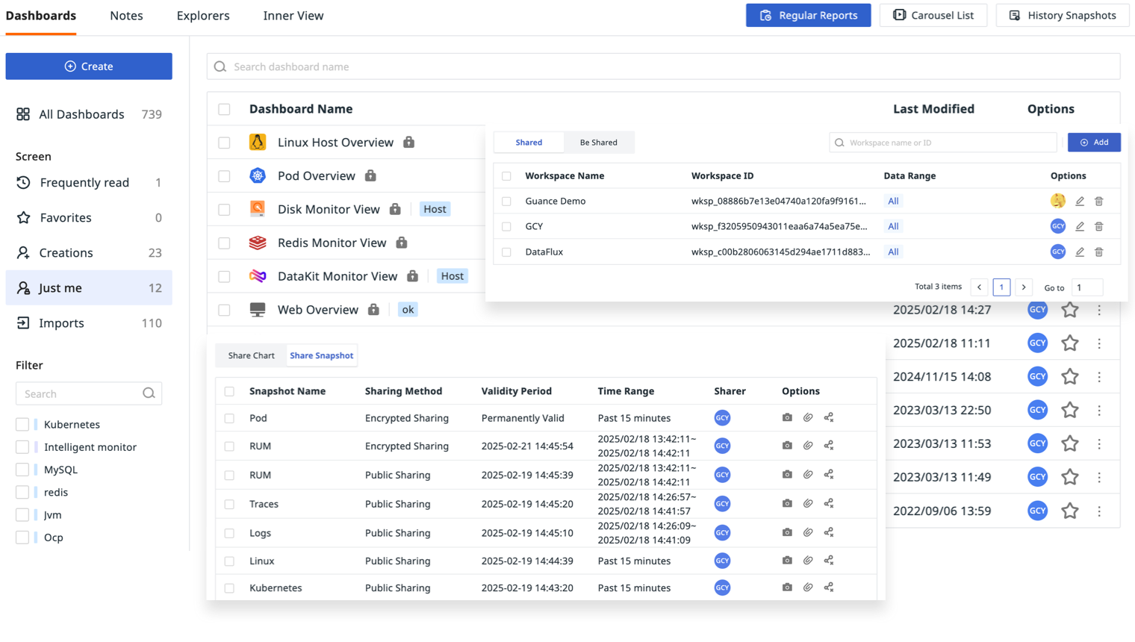The width and height of the screenshot is (1135, 642).
Task: Go to next page in shared workspaces
Action: click(x=1024, y=287)
